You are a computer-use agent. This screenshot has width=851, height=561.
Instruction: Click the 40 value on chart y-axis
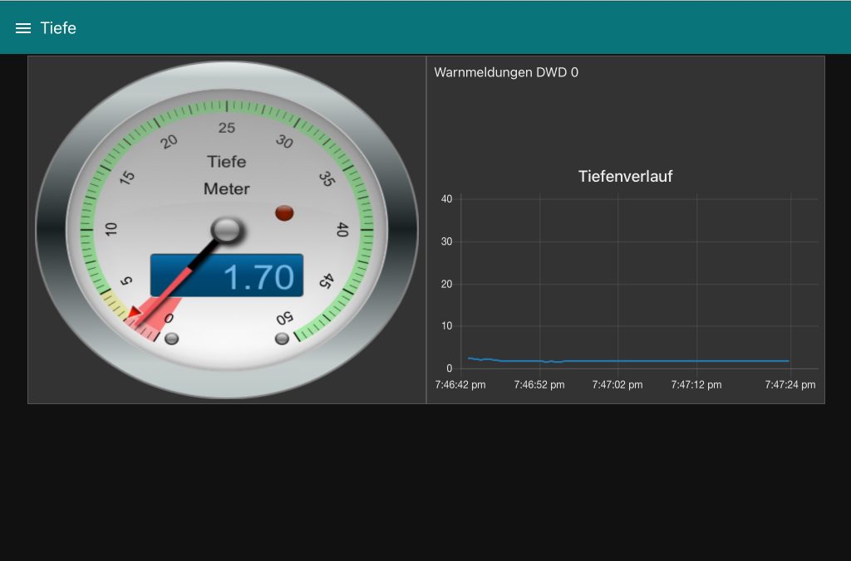point(446,199)
